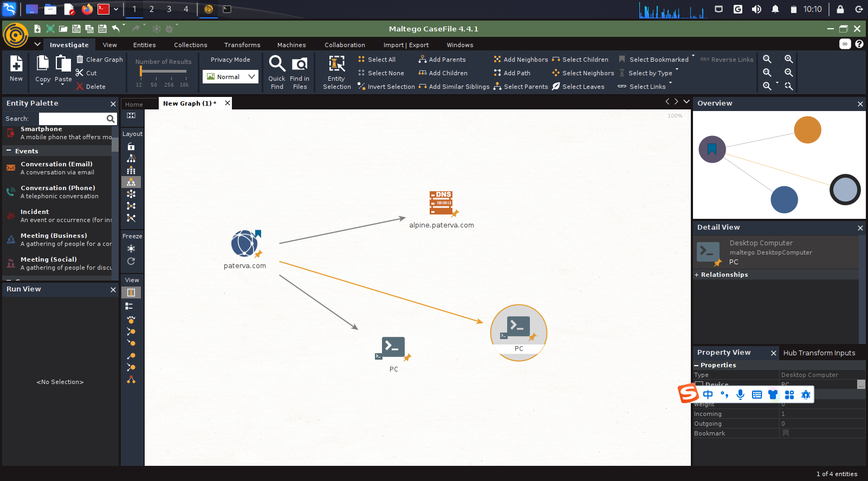Open the View ribbon tab

tap(110, 45)
